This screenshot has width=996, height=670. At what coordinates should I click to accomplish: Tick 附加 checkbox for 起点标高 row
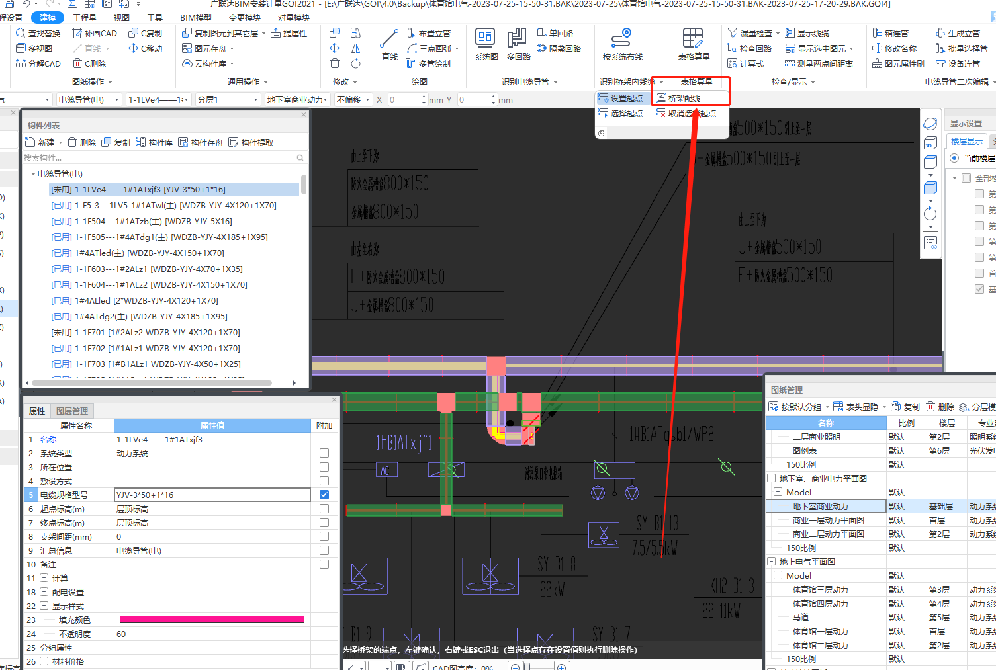[324, 509]
